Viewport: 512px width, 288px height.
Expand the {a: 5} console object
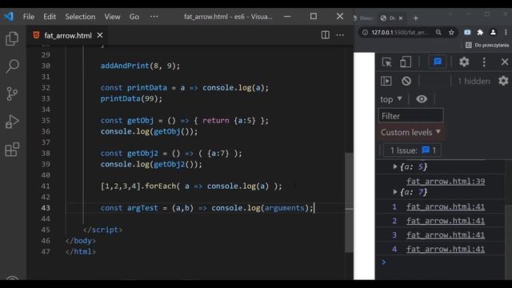pos(395,166)
